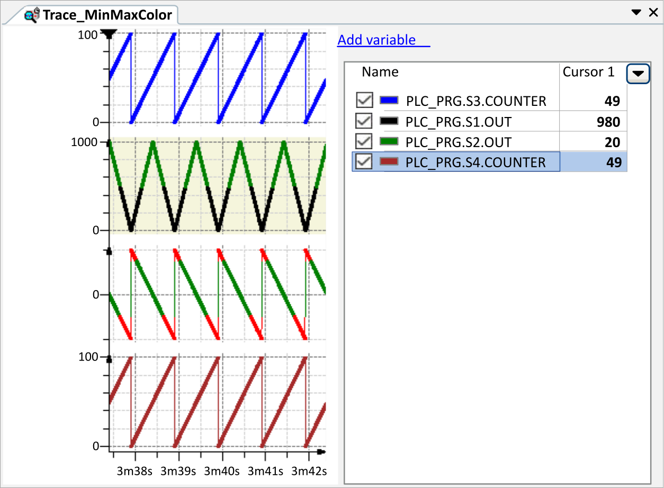The height and width of the screenshot is (488, 664).
Task: Click black swatch of PLC_PRG.S1.OUT
Action: click(389, 122)
